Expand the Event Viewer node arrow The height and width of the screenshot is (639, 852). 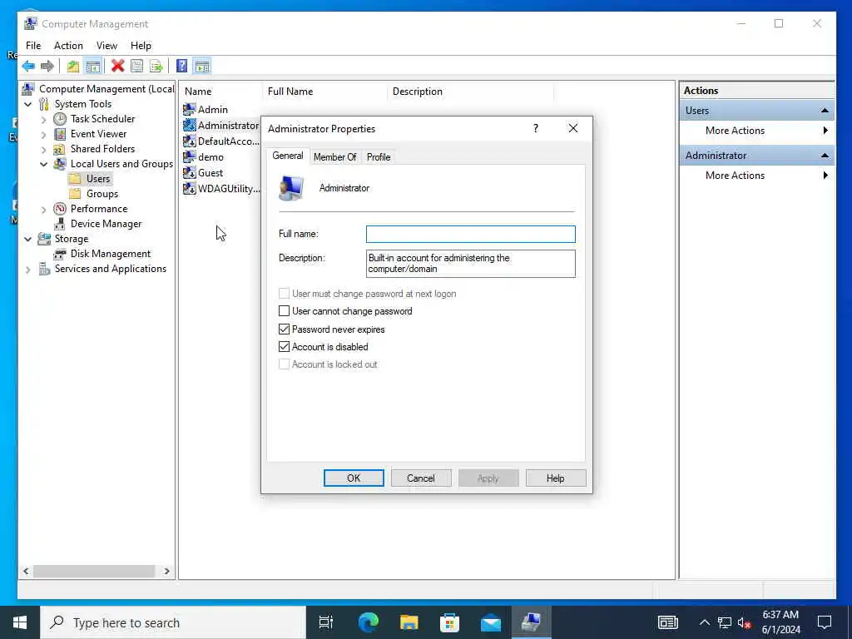(43, 134)
